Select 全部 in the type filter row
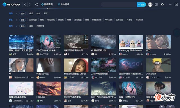The width and height of the screenshot is (180, 108). tap(22, 13)
